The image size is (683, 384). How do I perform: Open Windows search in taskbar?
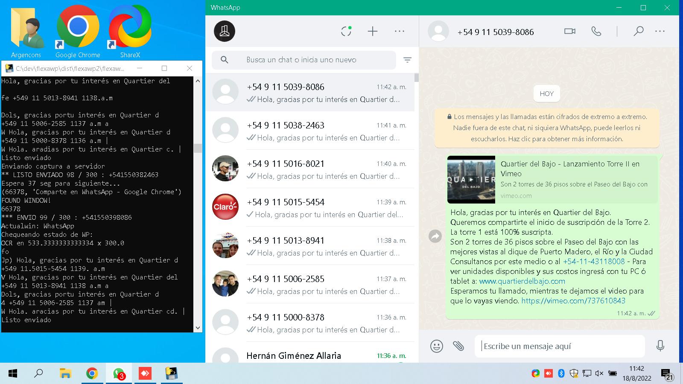click(39, 374)
